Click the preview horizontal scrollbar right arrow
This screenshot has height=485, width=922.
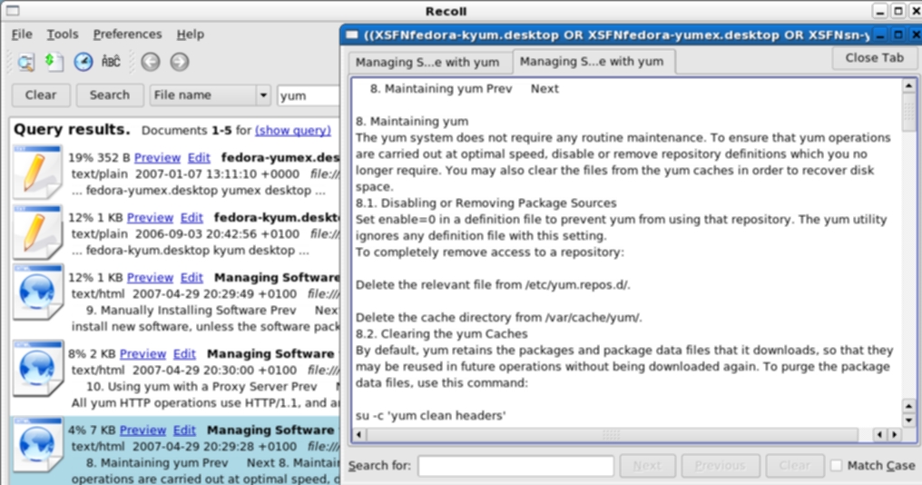coord(895,435)
